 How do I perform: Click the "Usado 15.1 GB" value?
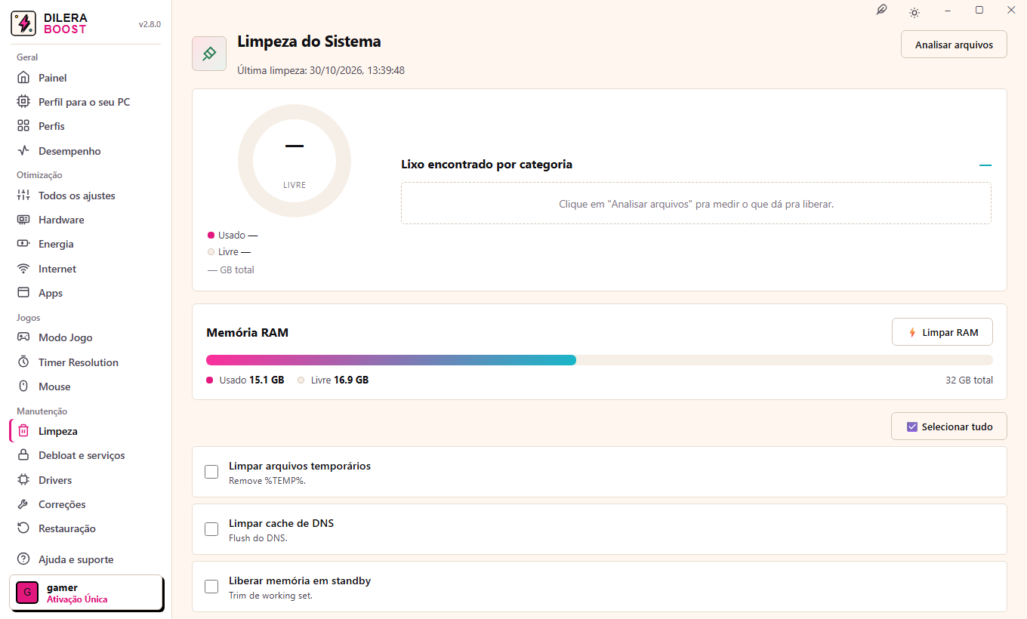coord(251,380)
